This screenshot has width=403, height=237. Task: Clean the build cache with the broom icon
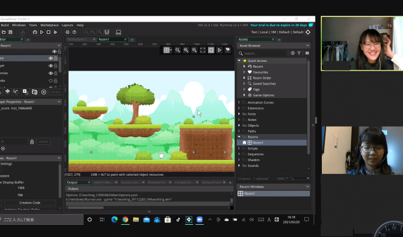[x=55, y=32]
